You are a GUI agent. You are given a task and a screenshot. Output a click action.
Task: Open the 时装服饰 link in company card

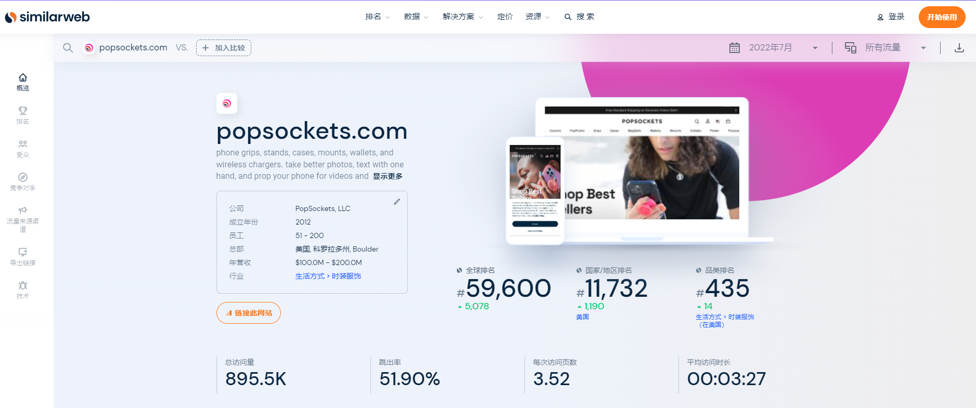(346, 276)
